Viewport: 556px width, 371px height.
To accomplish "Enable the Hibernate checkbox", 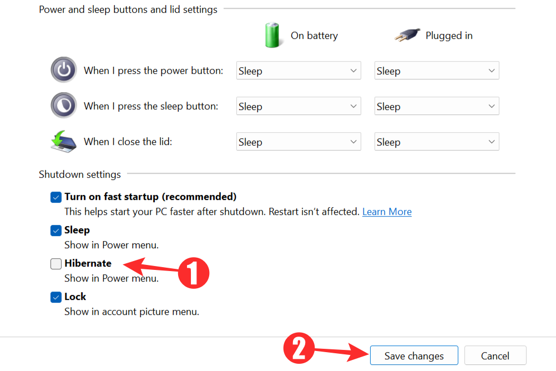I will click(55, 263).
